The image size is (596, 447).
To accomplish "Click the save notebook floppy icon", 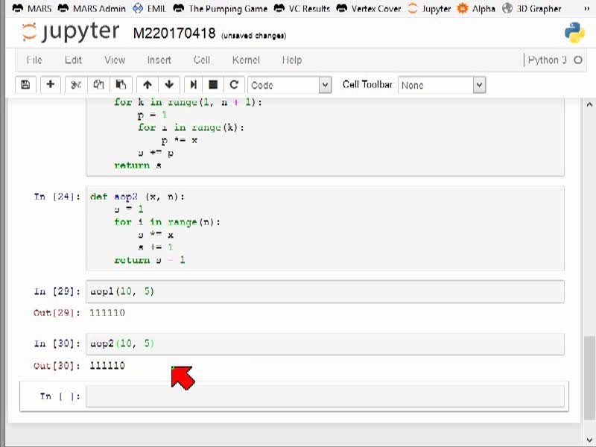I will (x=25, y=84).
